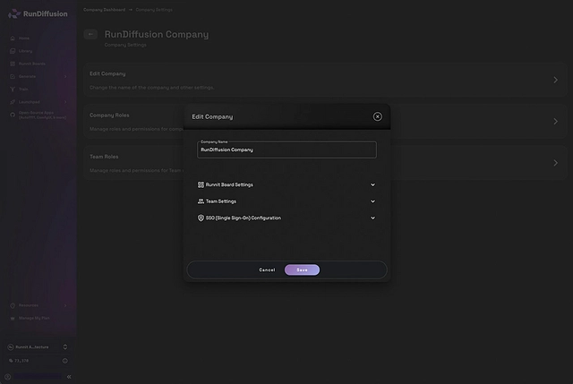The height and width of the screenshot is (384, 573).
Task: Save the company settings
Action: coord(303,270)
